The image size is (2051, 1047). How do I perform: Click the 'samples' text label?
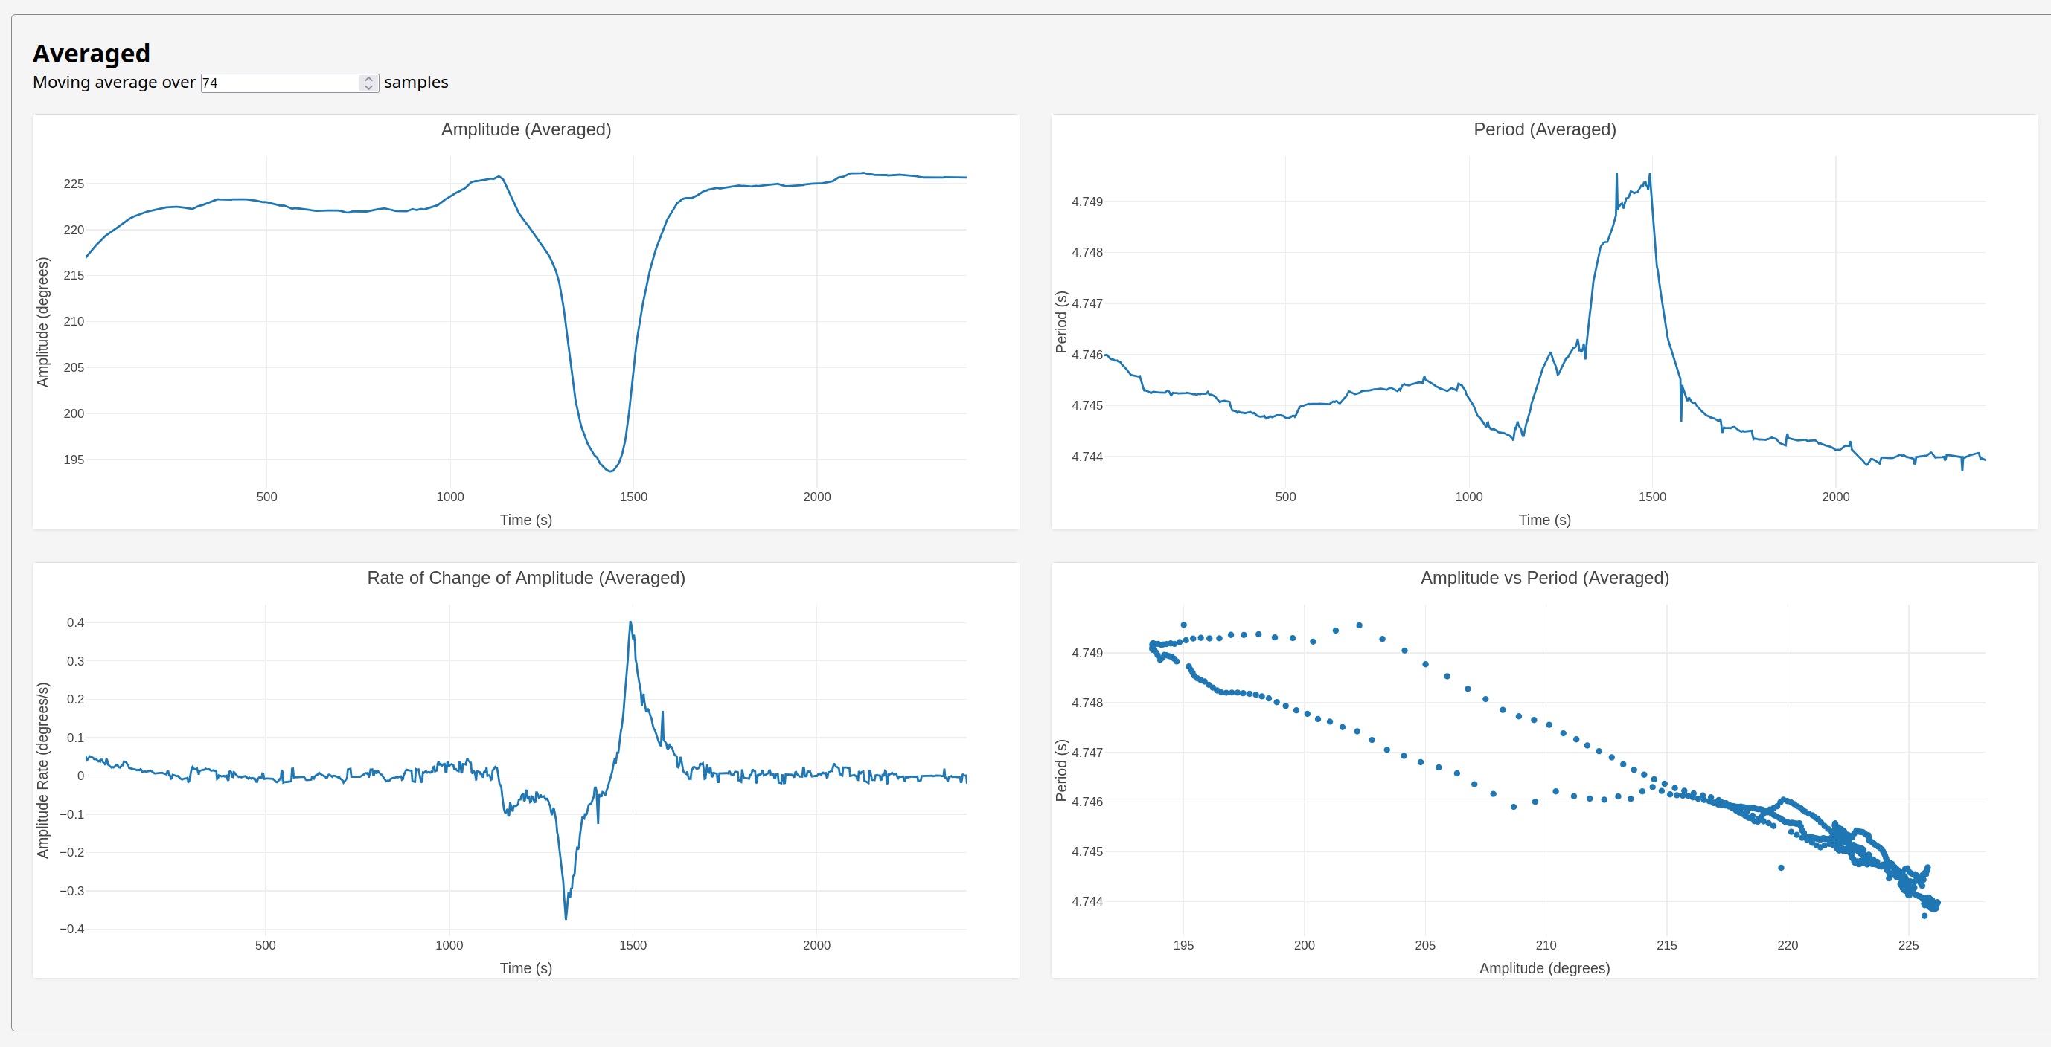[x=415, y=83]
